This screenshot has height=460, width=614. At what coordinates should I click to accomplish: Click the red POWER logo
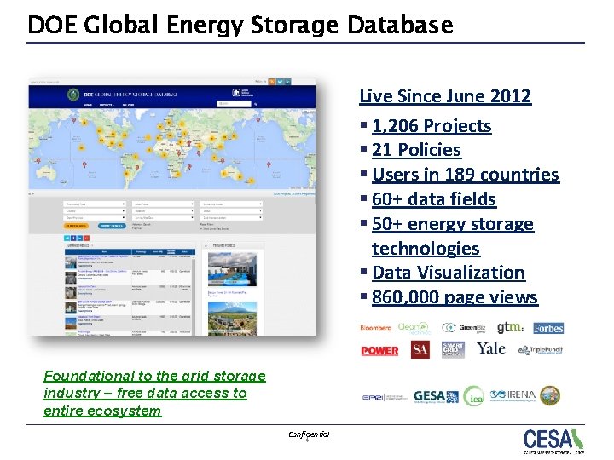tap(379, 350)
